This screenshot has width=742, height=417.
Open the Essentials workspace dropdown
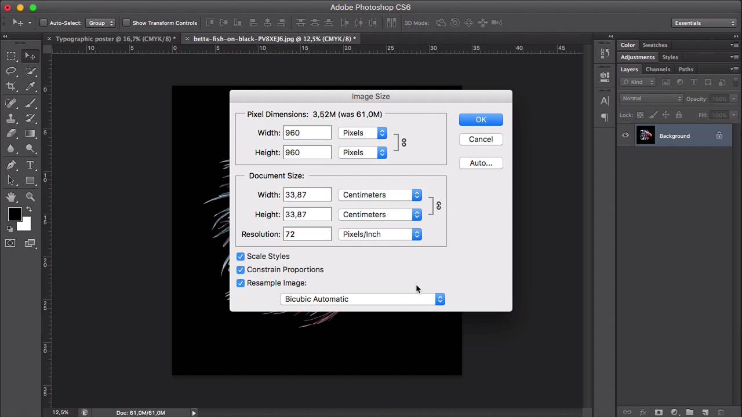704,23
